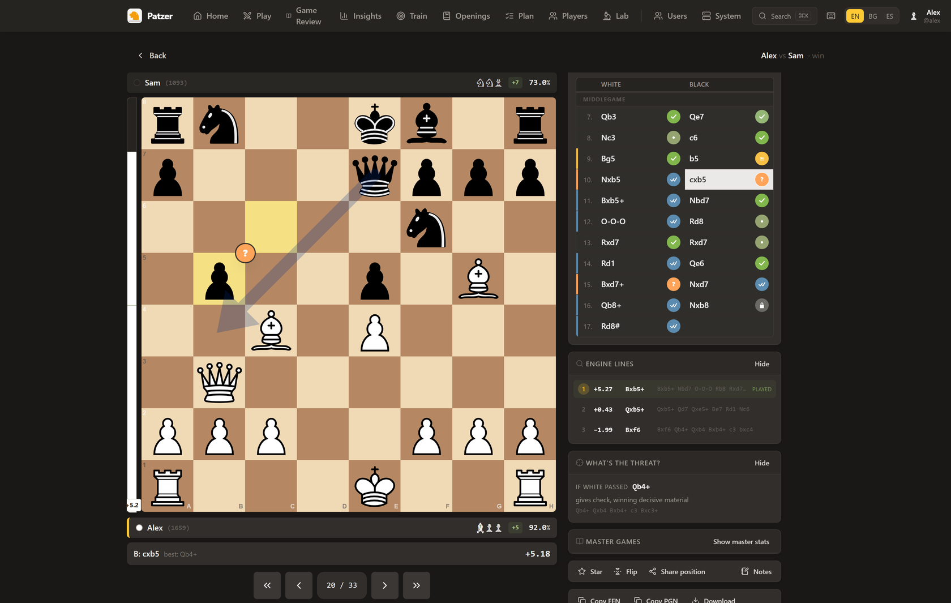Switch language to EN
951x603 pixels.
coord(855,16)
